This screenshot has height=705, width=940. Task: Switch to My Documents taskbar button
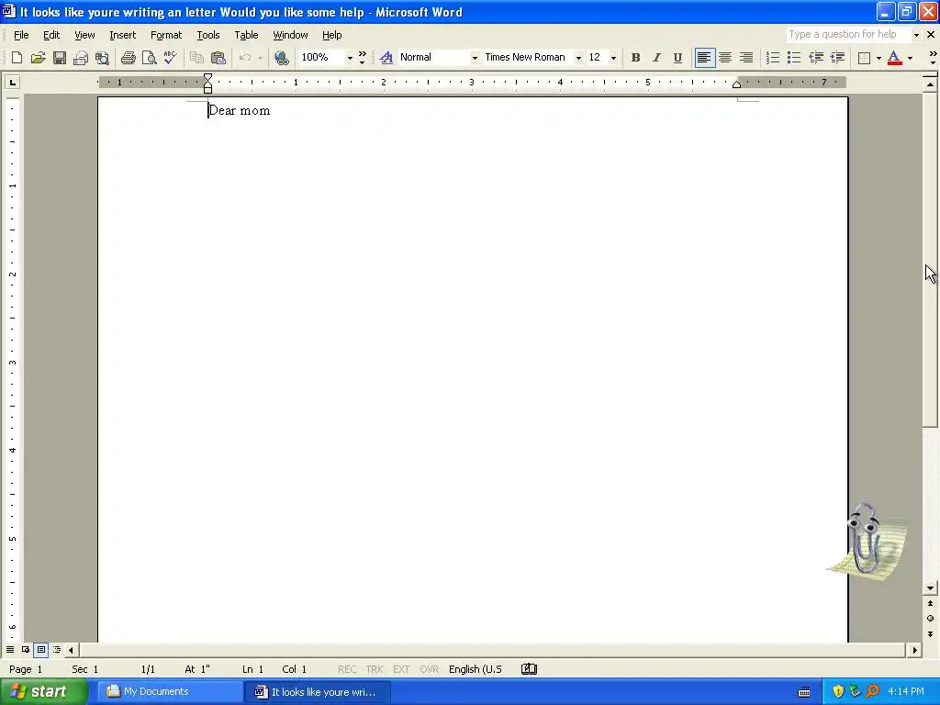pos(170,692)
